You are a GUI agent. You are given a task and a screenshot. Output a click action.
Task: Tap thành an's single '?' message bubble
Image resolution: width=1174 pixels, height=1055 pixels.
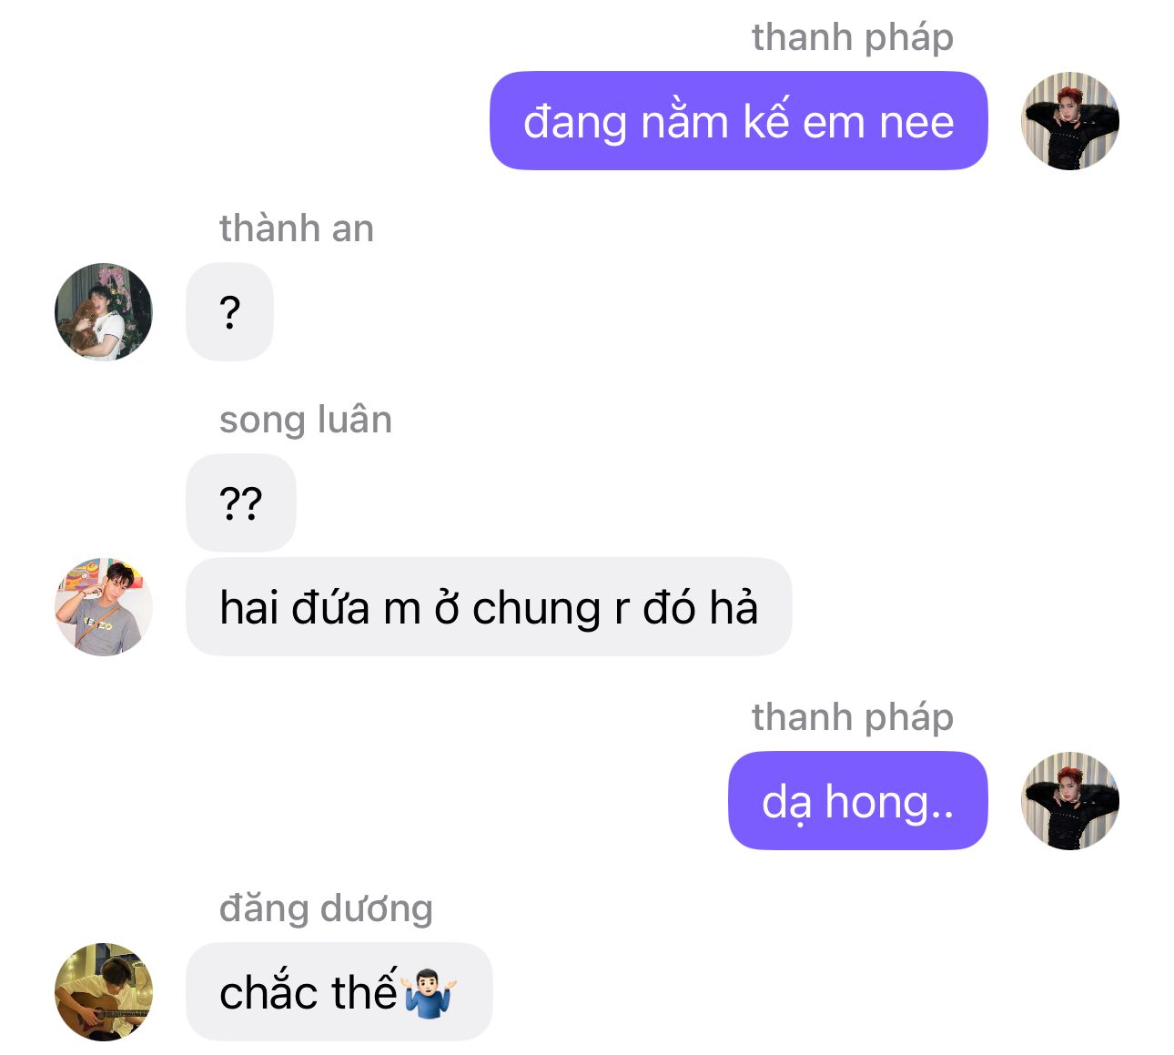click(x=229, y=312)
